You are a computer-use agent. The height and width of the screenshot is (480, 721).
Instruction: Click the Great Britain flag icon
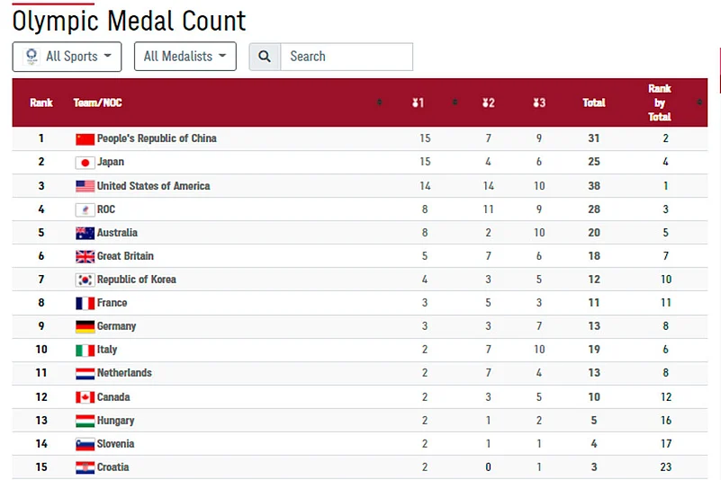(85, 256)
